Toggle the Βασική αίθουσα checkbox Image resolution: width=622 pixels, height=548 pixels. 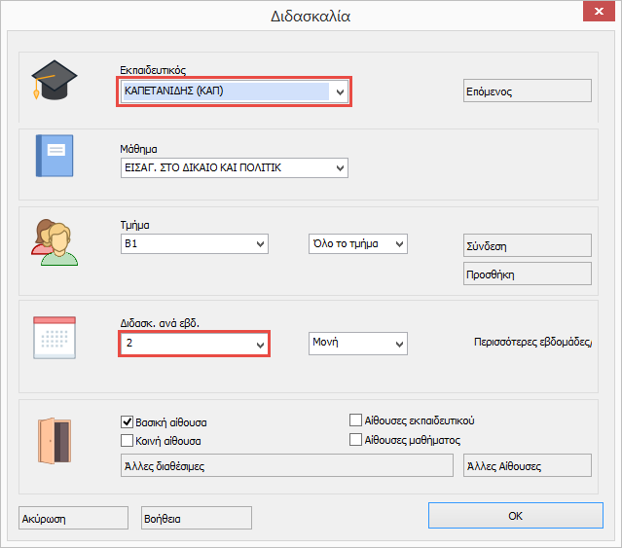(127, 422)
